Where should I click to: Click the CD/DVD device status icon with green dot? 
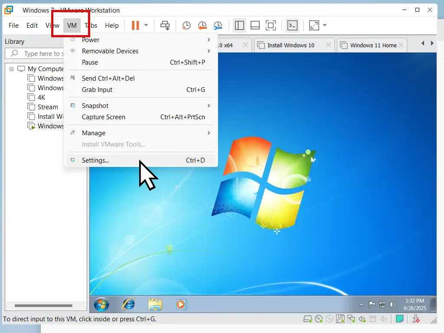(x=319, y=319)
